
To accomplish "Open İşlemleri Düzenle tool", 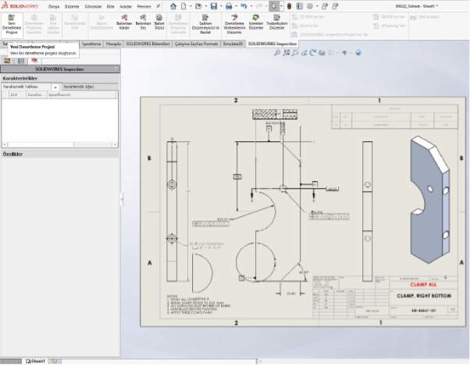I will (x=255, y=23).
